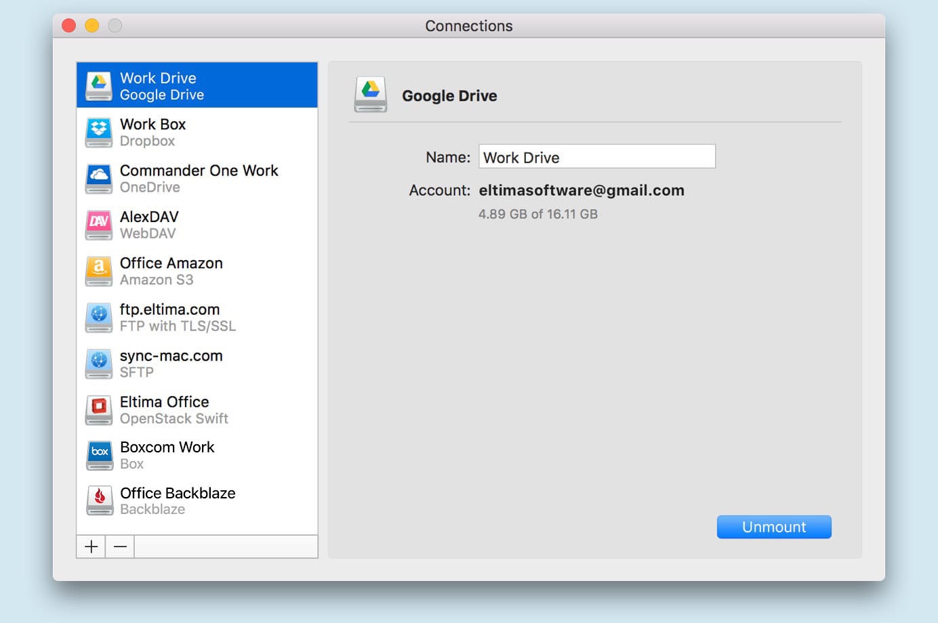The image size is (938, 623).
Task: Open the Office Amazon connection name
Action: [171, 263]
